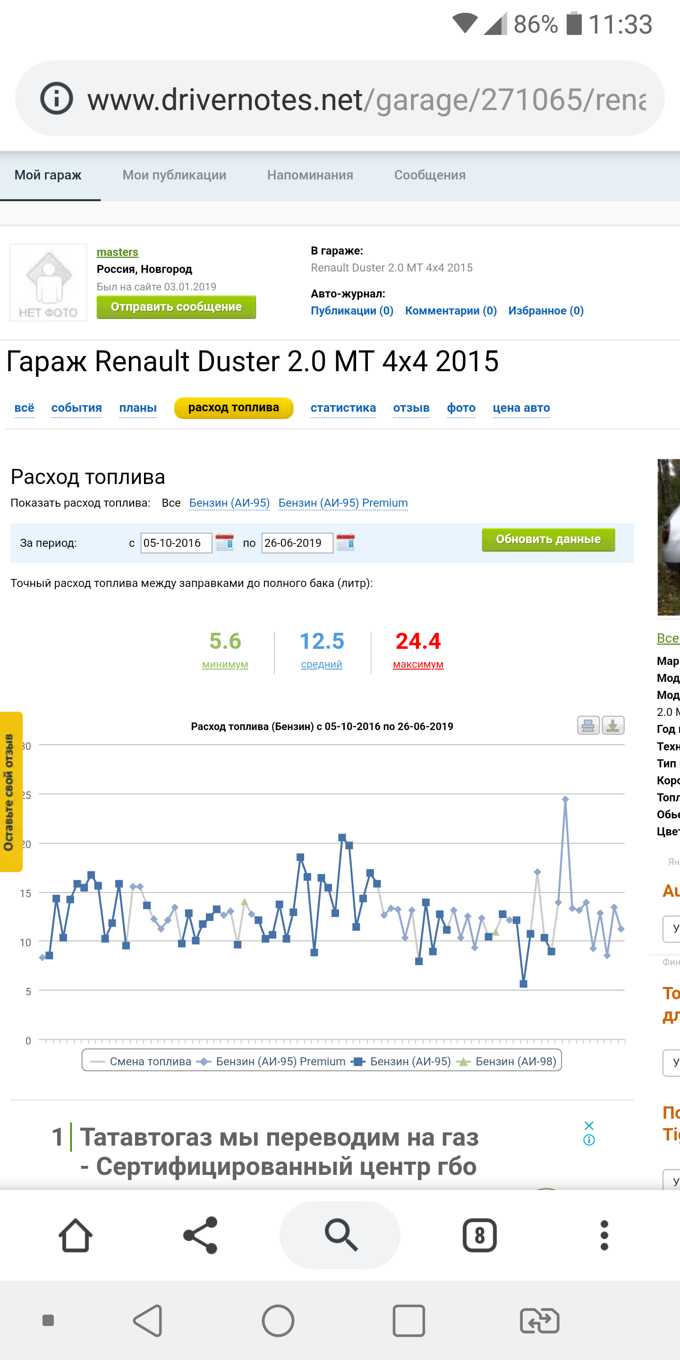The width and height of the screenshot is (680, 1360).
Task: Open Избранное (0) link
Action: [546, 310]
